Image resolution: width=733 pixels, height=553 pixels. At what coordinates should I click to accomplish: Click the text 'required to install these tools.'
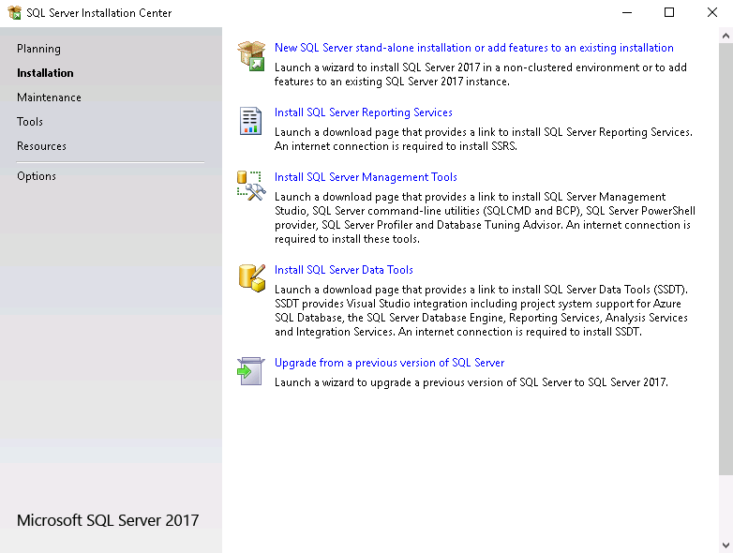point(347,239)
